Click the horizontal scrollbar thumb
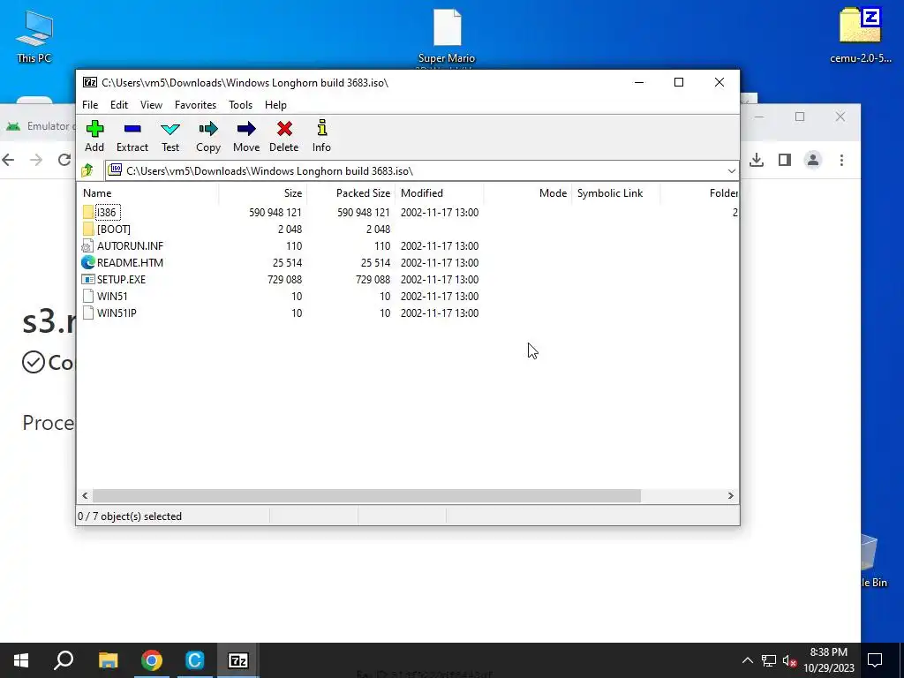This screenshot has height=678, width=904. point(366,496)
